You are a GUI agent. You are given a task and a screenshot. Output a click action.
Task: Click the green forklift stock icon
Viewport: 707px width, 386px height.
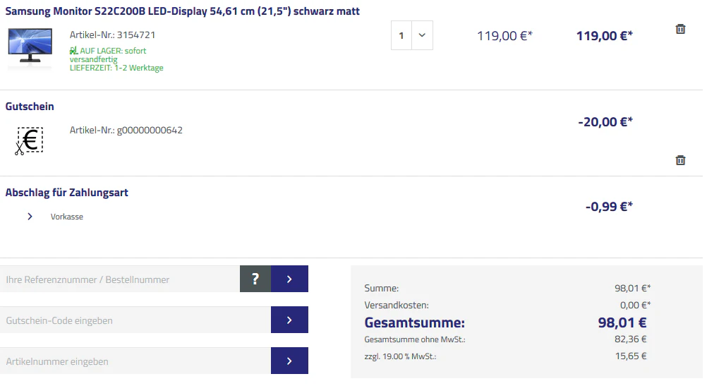[73, 52]
